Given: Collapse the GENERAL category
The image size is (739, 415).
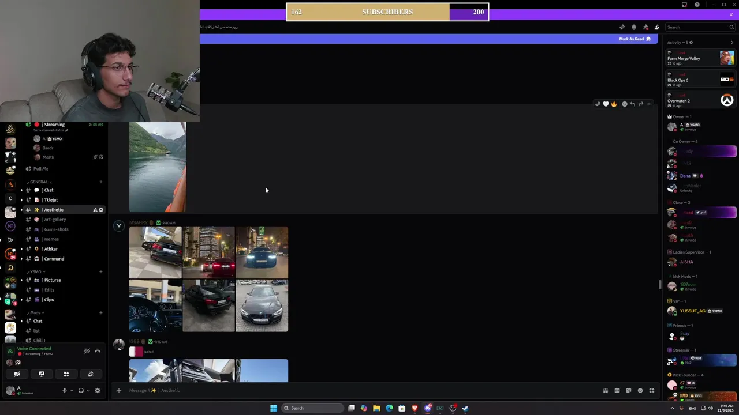Looking at the screenshot, I should tap(39, 182).
